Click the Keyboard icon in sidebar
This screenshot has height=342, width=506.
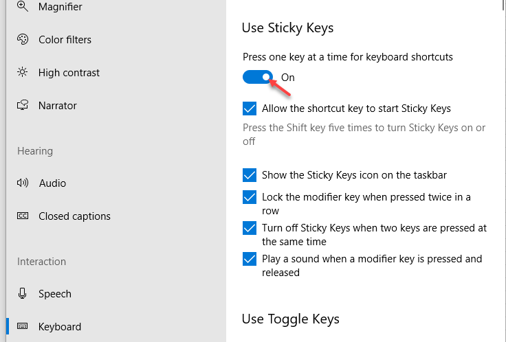pos(22,326)
